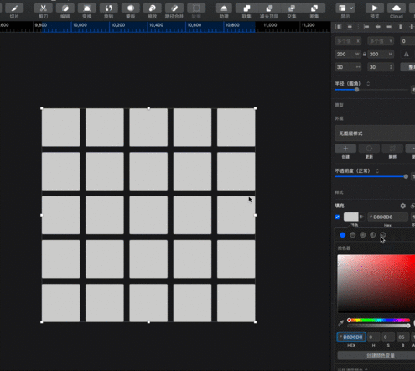Open the Display (显示) view dropdown
This screenshot has width=415, height=371.
point(345,8)
